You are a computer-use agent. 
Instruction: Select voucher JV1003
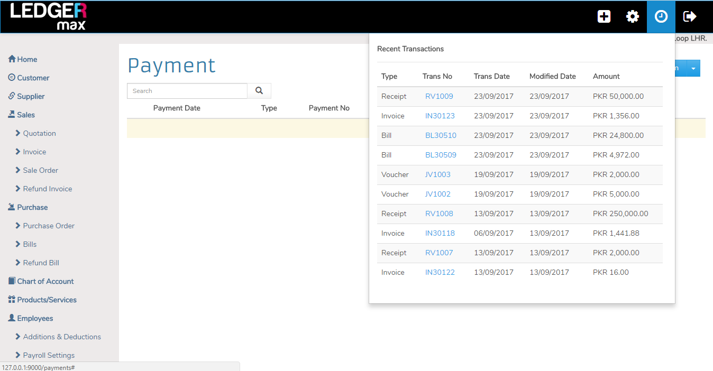437,174
